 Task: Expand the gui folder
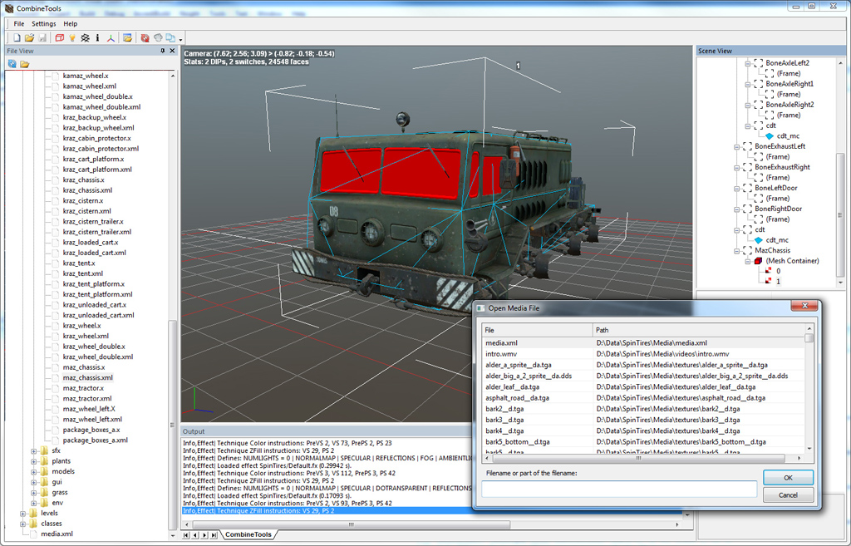pos(33,482)
